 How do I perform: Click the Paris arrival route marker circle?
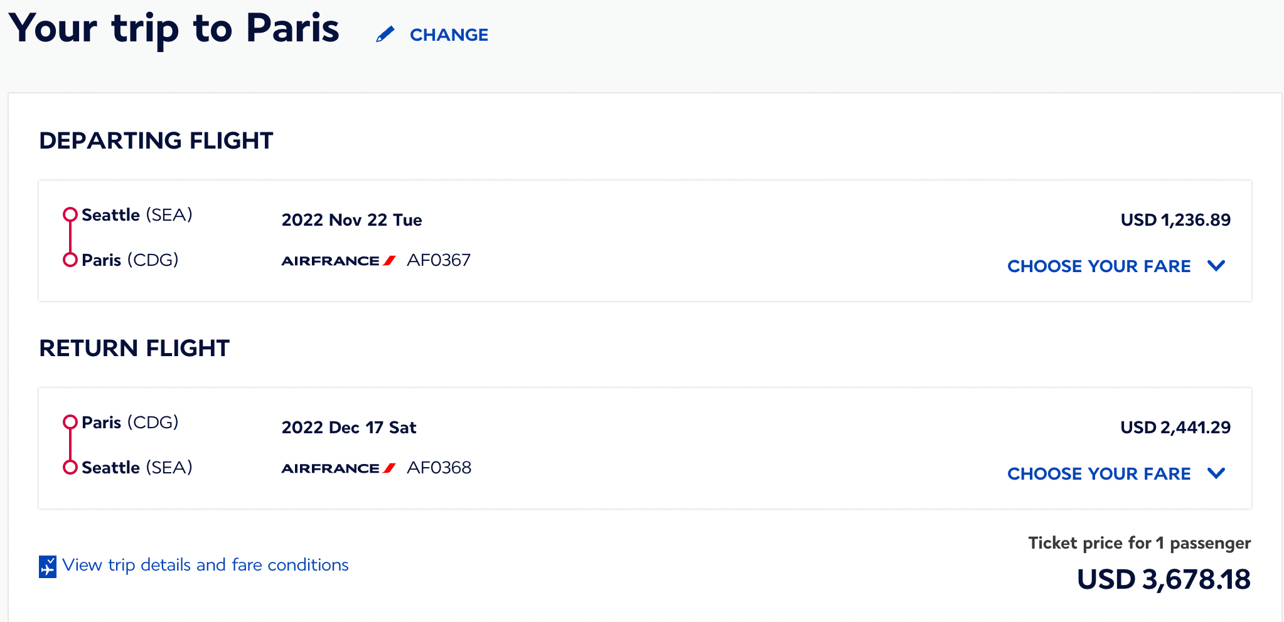69,260
